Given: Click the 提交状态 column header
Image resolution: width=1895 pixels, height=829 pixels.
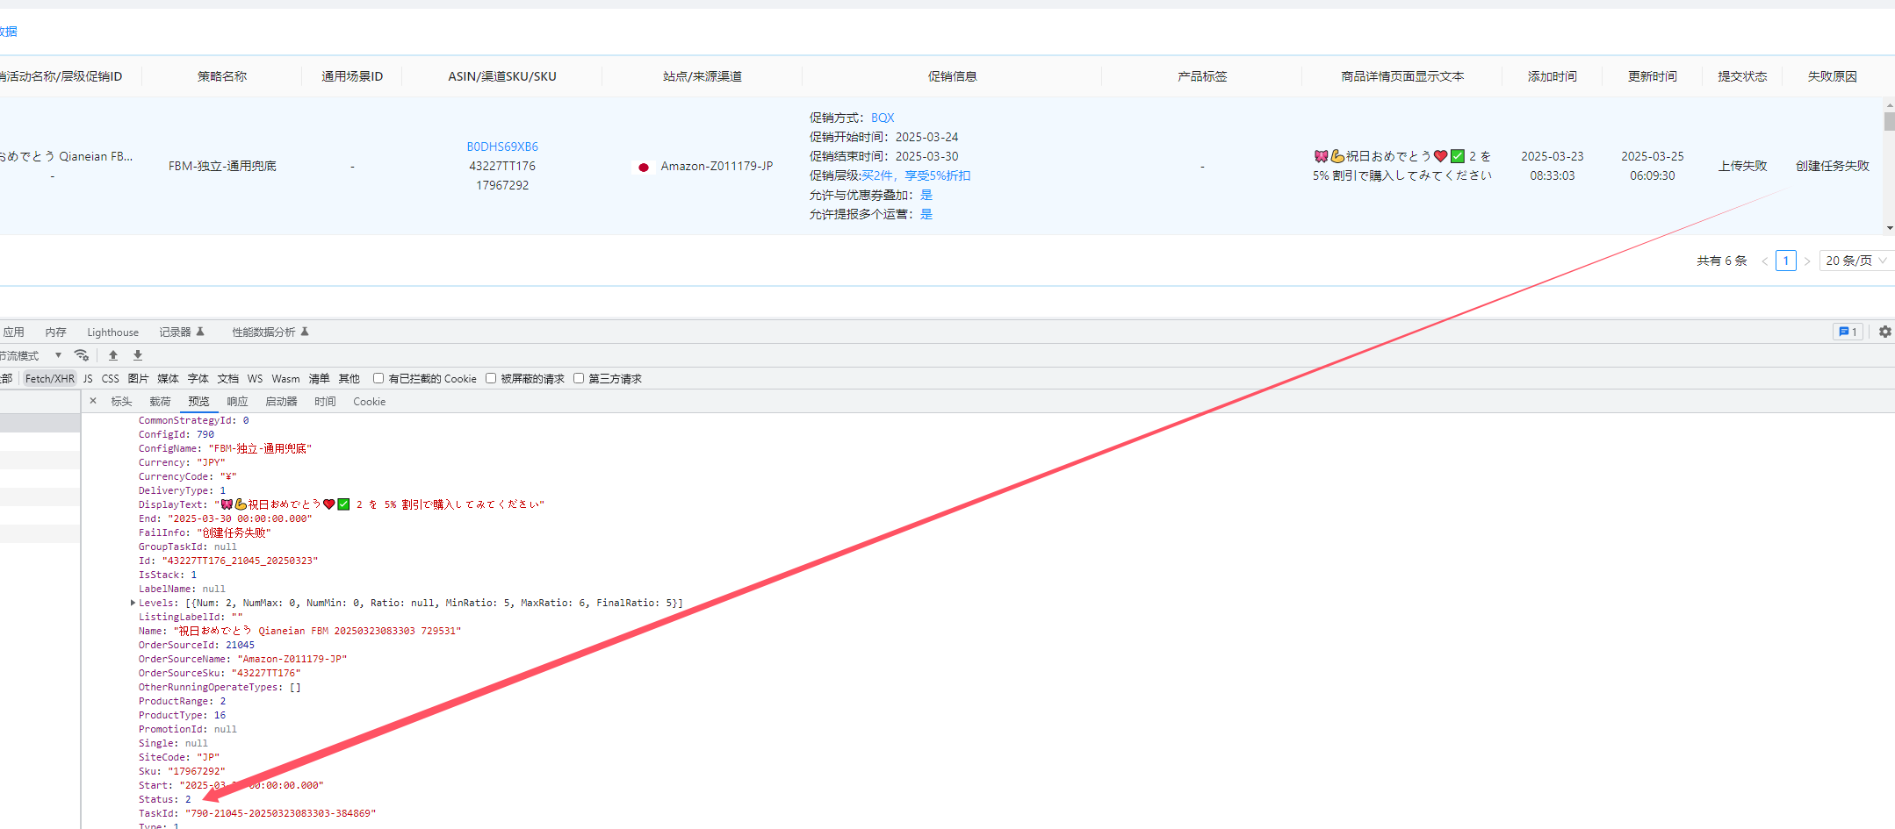Looking at the screenshot, I should click(x=1742, y=76).
